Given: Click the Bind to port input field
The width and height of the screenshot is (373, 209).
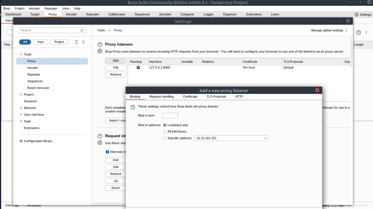Looking at the screenshot, I should (170, 116).
